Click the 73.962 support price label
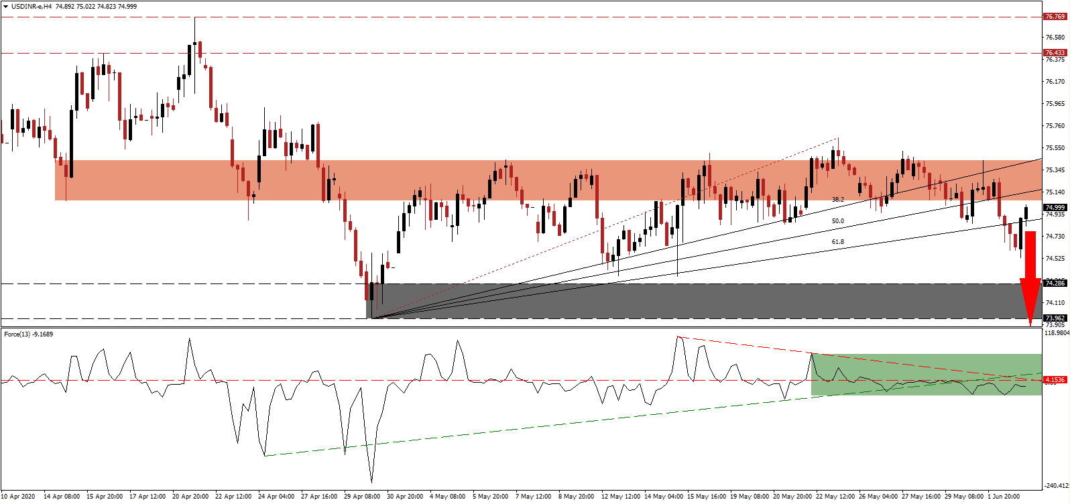 coord(1055,318)
